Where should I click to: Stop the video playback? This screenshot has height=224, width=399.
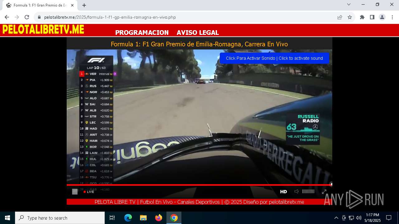[75, 192]
